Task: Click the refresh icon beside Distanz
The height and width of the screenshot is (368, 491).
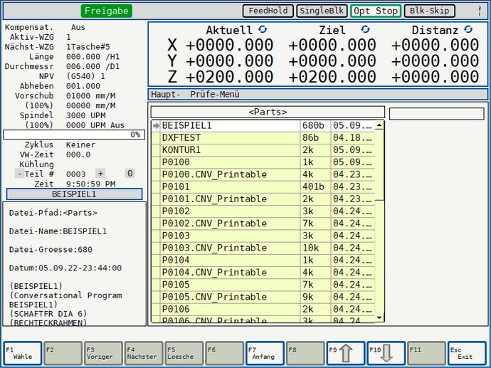Action: [468, 29]
